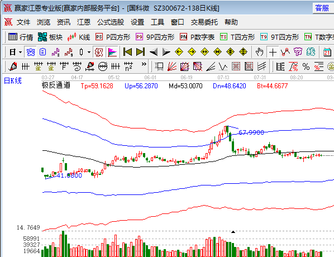334x257 pixels.
Task: Click the red grid square icon
Action: click(236, 66)
